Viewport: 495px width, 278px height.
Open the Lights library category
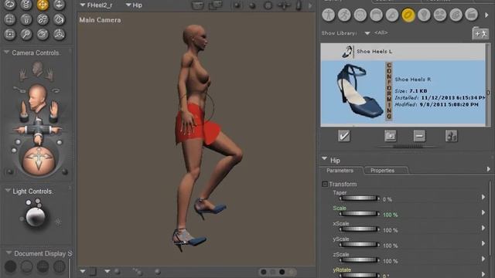[424, 15]
